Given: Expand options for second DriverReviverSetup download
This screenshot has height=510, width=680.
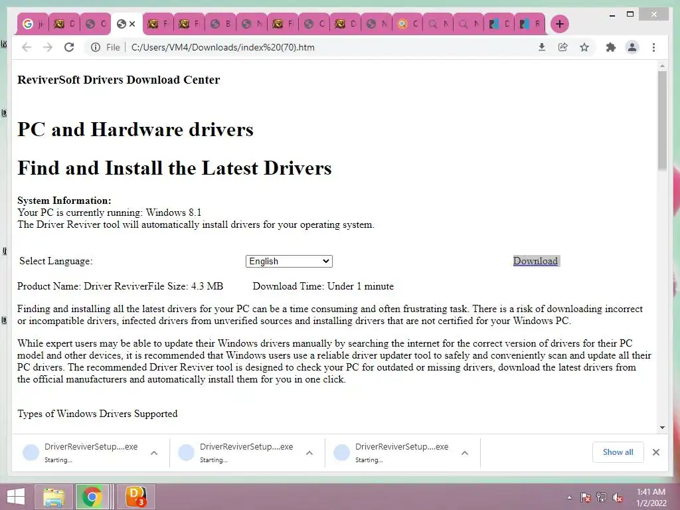Looking at the screenshot, I should (309, 453).
